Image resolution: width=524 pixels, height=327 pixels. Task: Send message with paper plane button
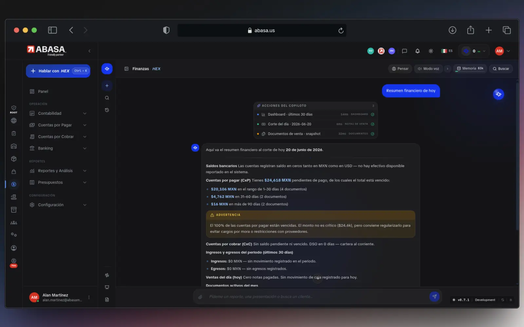pyautogui.click(x=434, y=297)
